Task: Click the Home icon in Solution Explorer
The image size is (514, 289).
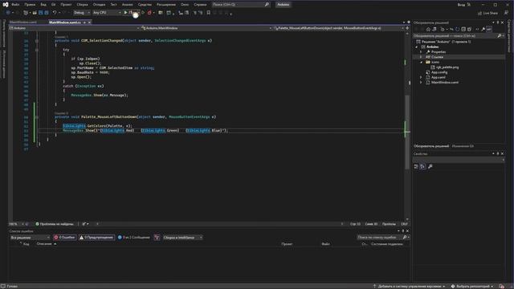Action: tap(428, 29)
